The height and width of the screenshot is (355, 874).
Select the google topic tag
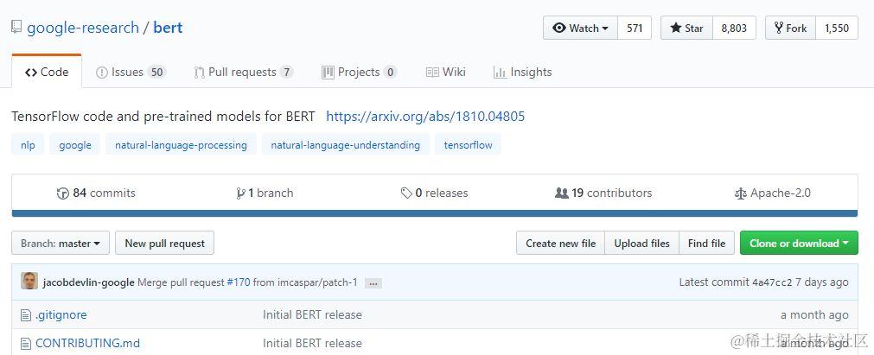coord(74,145)
